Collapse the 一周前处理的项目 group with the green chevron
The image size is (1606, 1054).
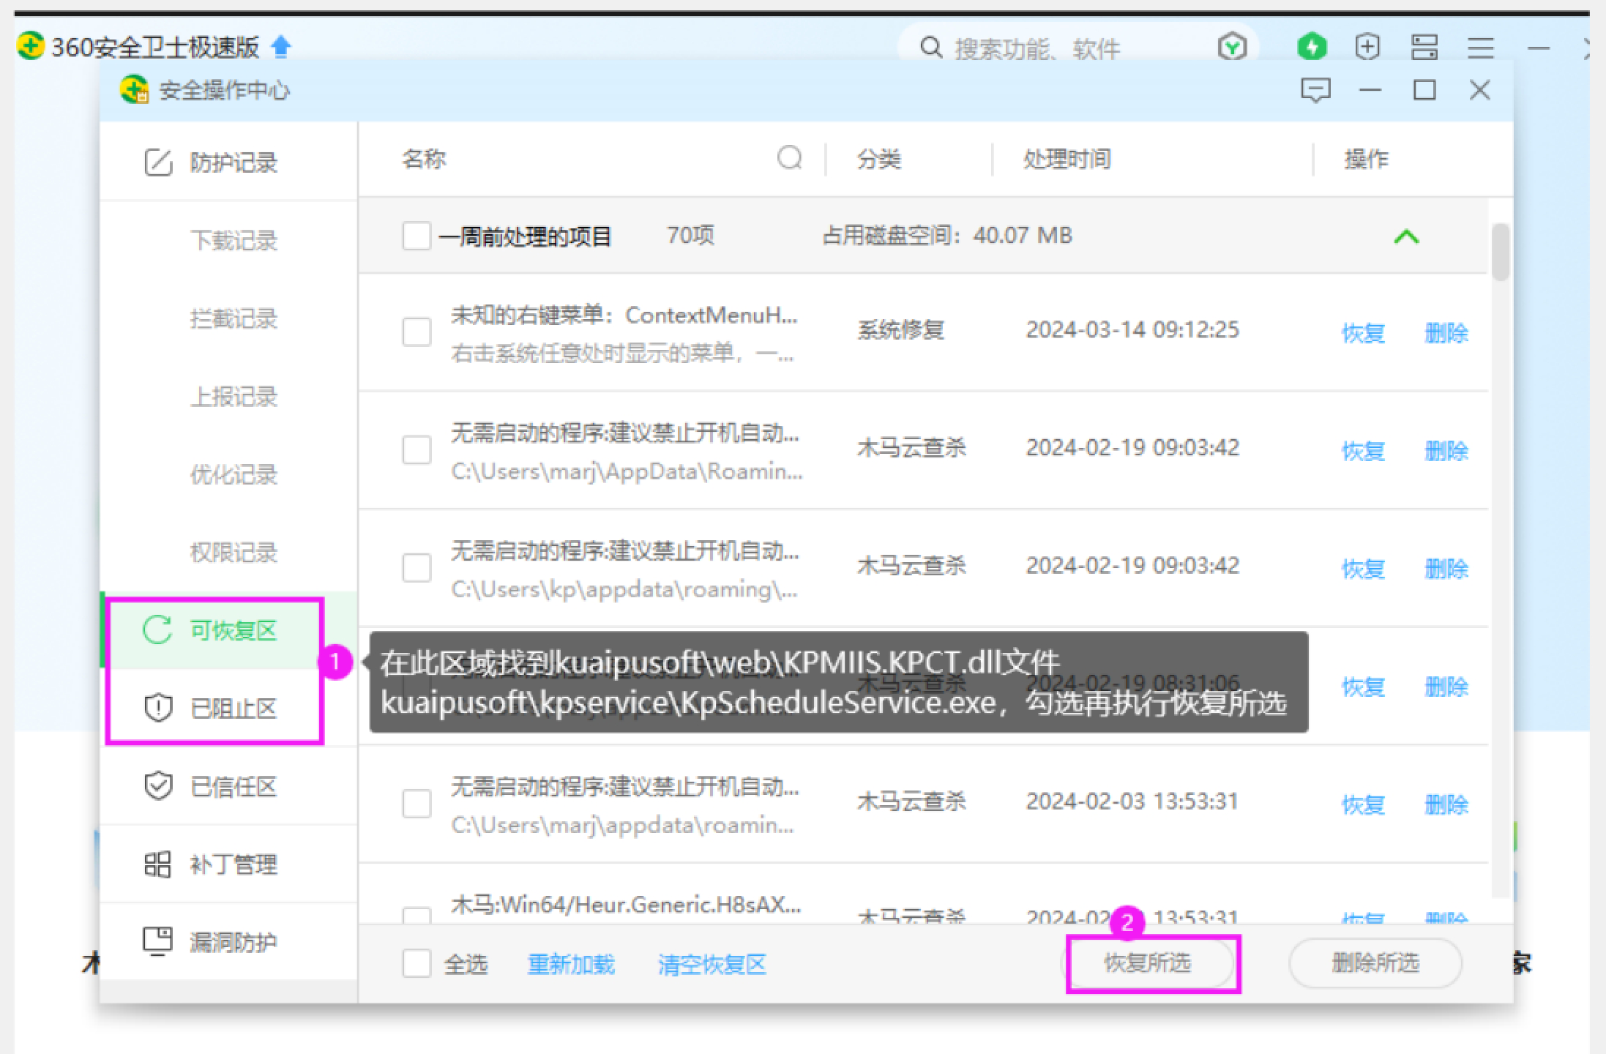[x=1405, y=236]
